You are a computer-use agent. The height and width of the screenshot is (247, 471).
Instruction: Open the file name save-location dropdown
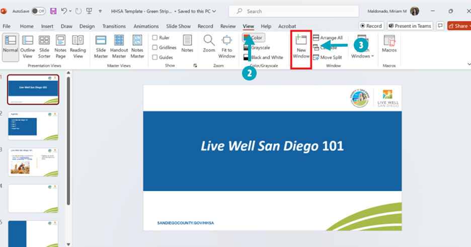pyautogui.click(x=214, y=11)
